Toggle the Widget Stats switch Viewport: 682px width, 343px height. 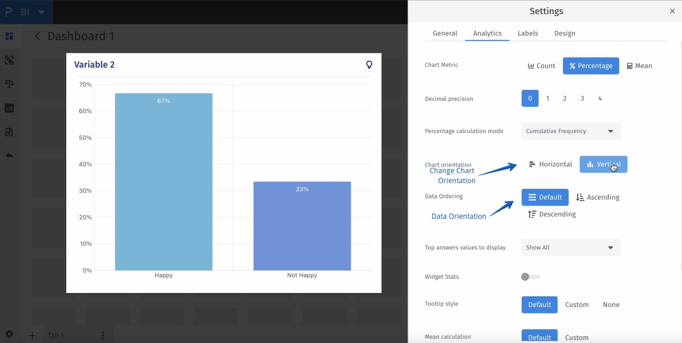(x=530, y=277)
